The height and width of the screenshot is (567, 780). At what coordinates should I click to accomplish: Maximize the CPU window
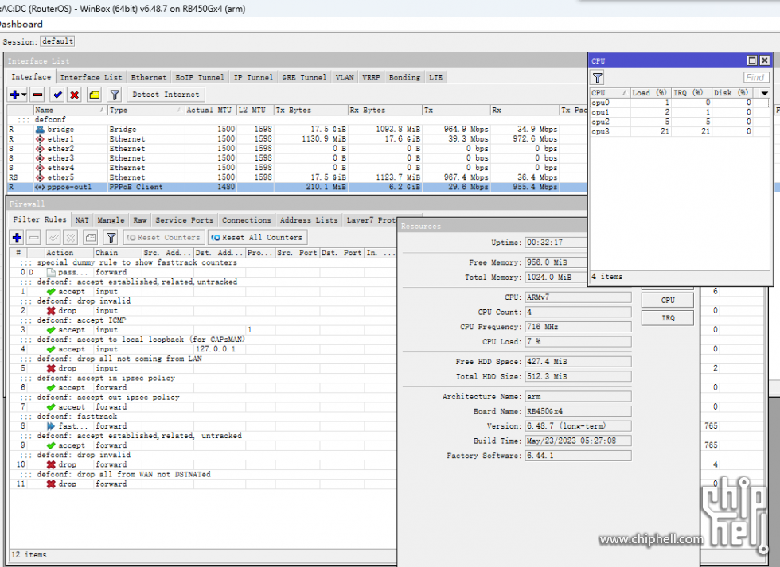752,60
